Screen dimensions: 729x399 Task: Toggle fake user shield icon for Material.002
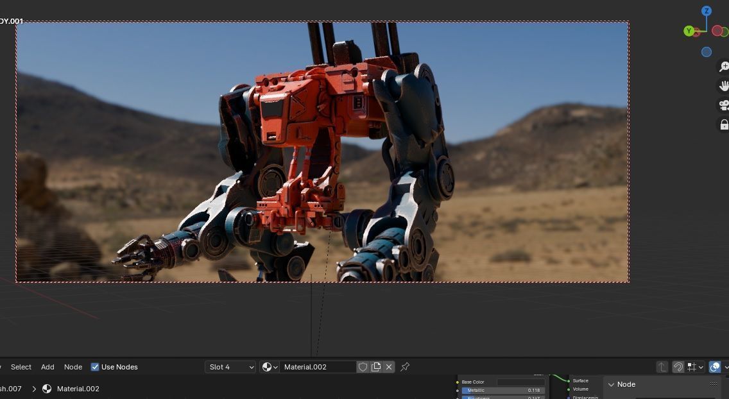363,367
